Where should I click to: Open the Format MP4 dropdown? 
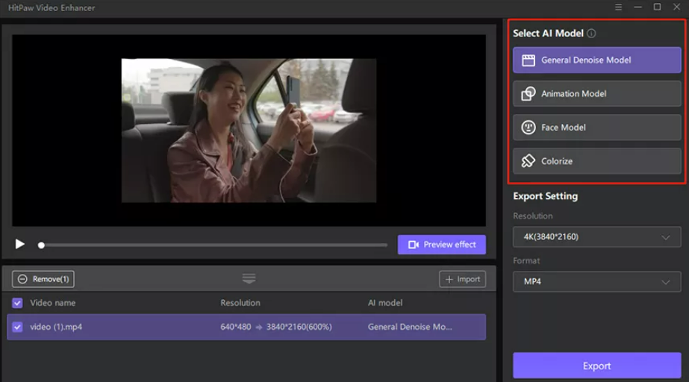coord(596,282)
